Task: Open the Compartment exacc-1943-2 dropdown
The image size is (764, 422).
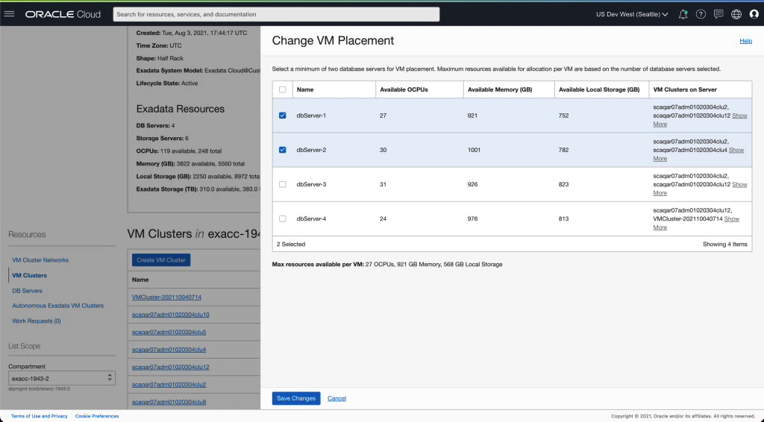Action: click(62, 379)
